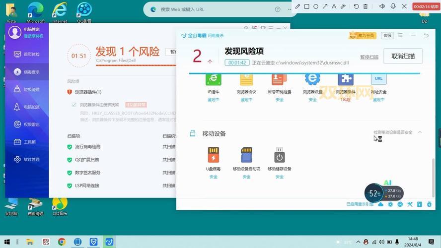This screenshot has height=248, width=441.
Task: Open the Microsoft Edge desktop icon
Action: pyautogui.click(x=35, y=12)
